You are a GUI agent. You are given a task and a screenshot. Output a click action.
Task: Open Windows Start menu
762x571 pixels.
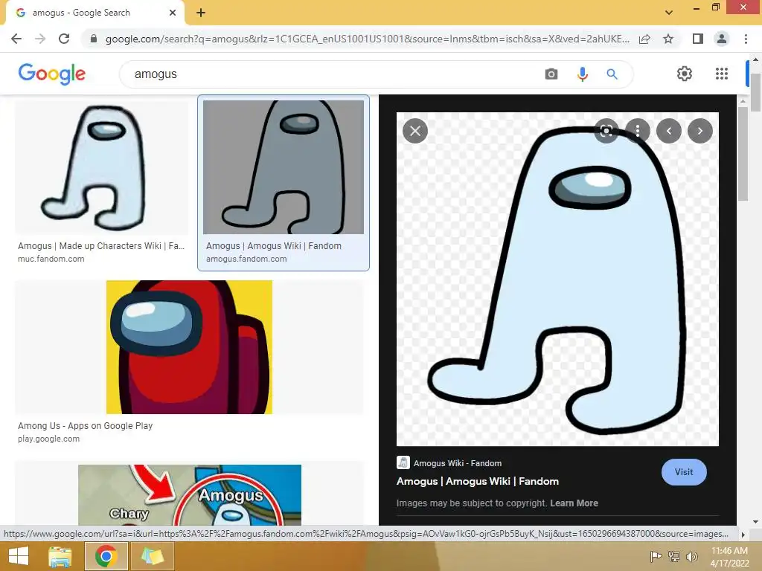[x=19, y=556]
